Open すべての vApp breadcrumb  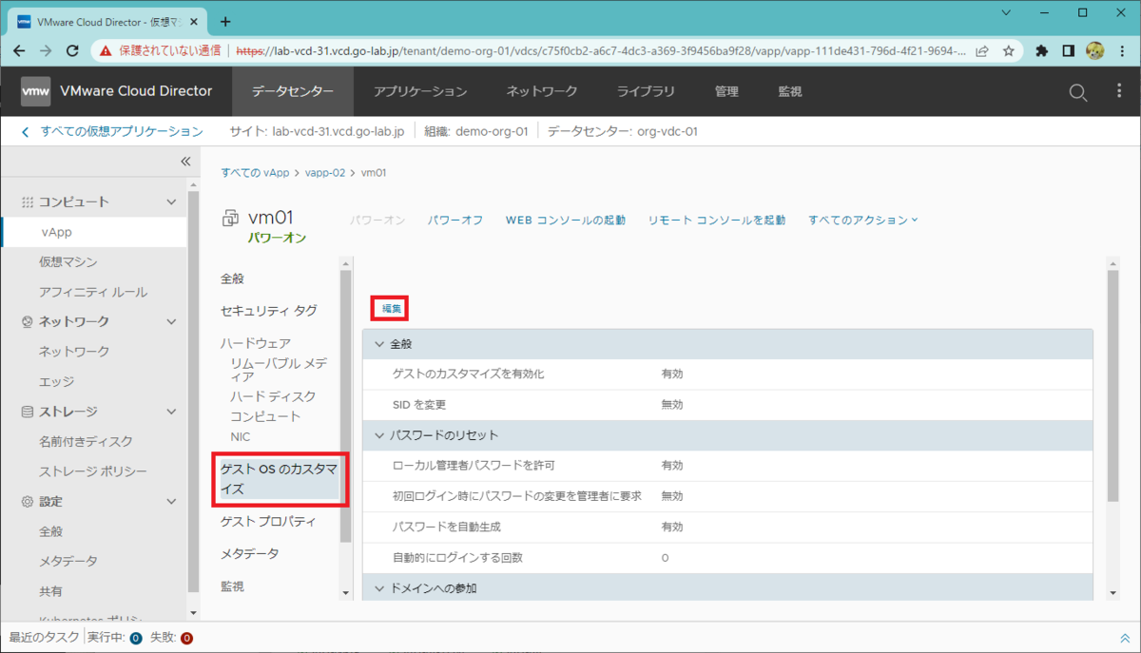[x=255, y=173]
